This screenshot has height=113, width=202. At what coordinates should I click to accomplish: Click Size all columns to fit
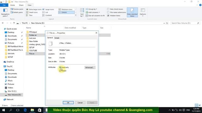pyautogui.click(x=95, y=15)
